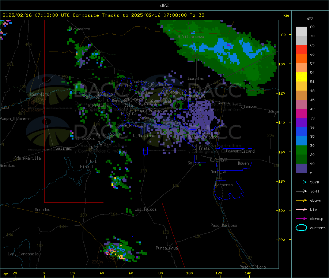The width and height of the screenshot is (329, 278).
Task: Select the mauve 42–45 dBZ swatch
Action: click(301, 104)
